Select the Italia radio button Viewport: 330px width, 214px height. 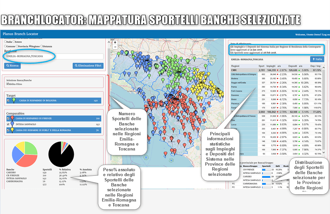pyautogui.click(x=5, y=41)
